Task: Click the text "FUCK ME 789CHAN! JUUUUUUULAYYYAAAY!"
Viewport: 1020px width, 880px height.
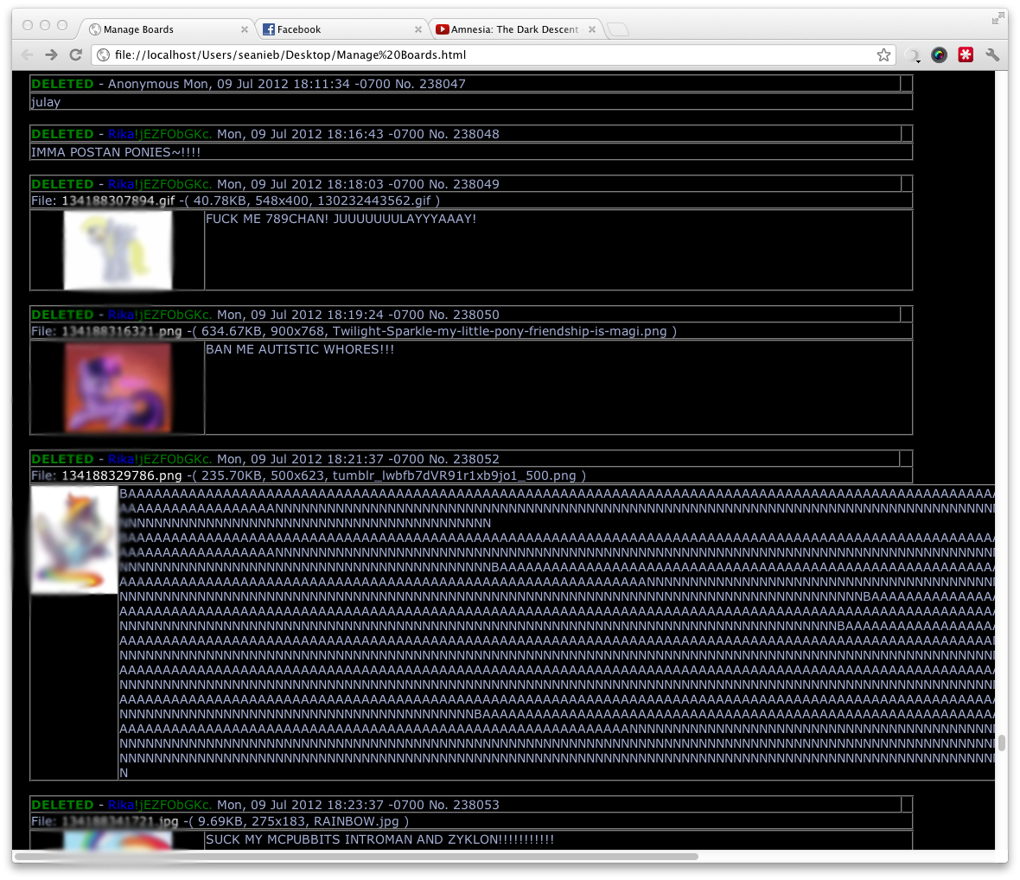Action: tap(341, 220)
